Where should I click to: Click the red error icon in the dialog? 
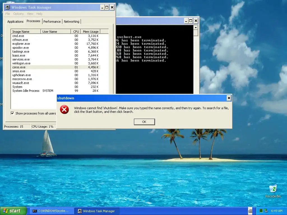pyautogui.click(x=64, y=109)
